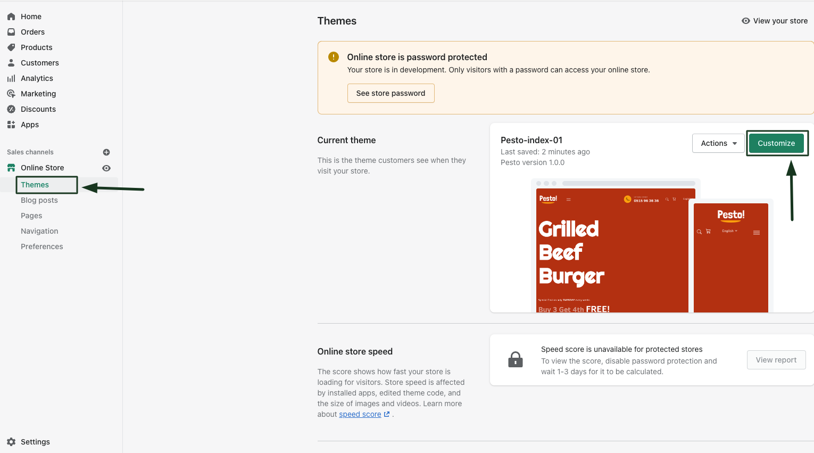Screen dimensions: 814x453
Task: Click the Settings gear icon
Action: (x=11, y=442)
